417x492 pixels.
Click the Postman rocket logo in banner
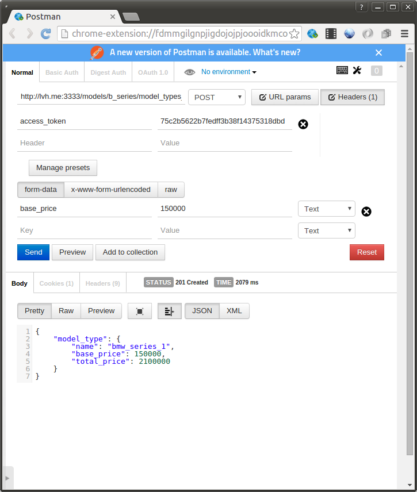(97, 53)
